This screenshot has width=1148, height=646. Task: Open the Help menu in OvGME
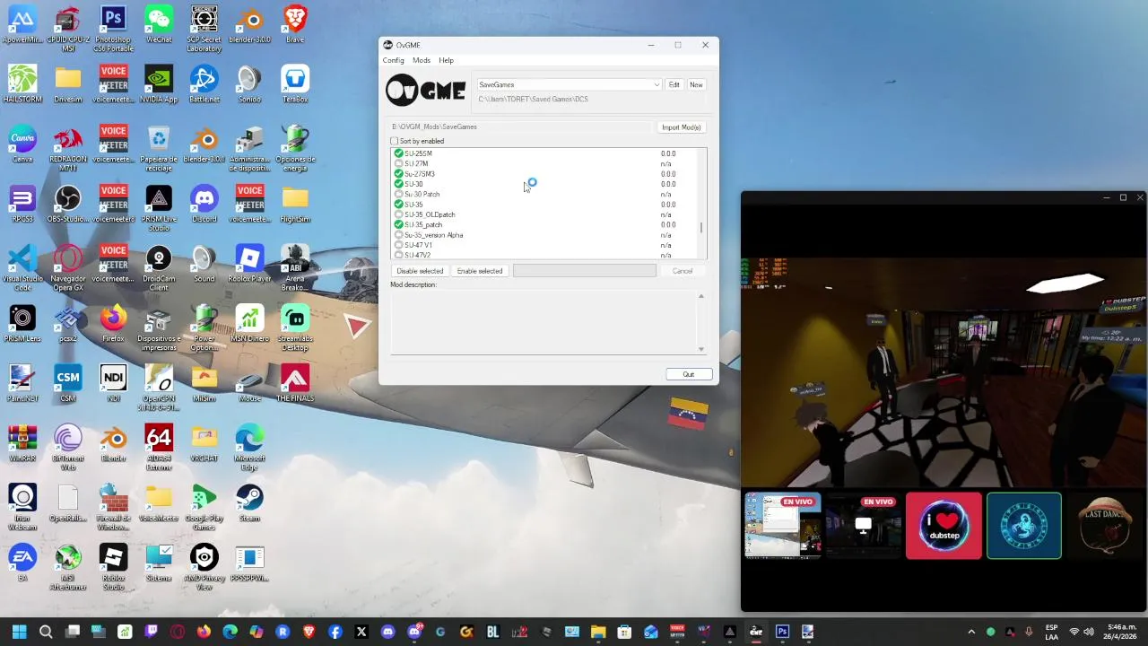pos(446,60)
